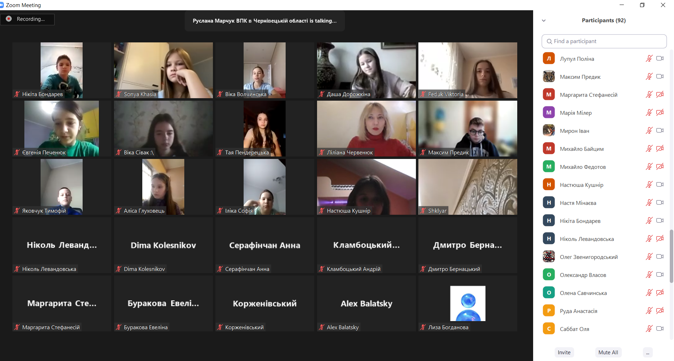Click Саббат Оля in participants list
Screen dimensions: 674x361
click(604, 329)
